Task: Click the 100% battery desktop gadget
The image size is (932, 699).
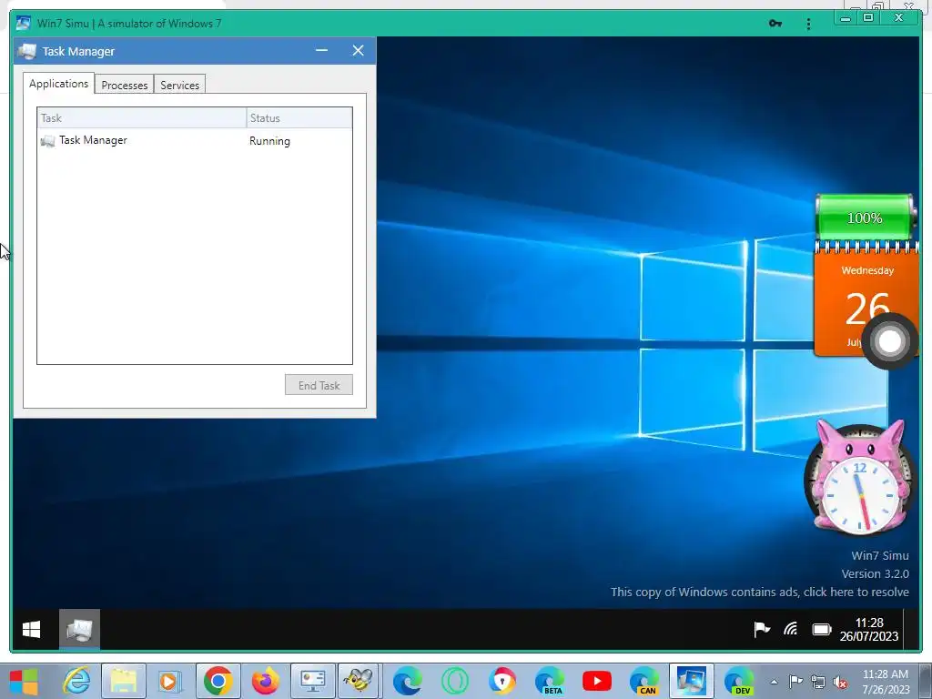Action: tap(865, 217)
